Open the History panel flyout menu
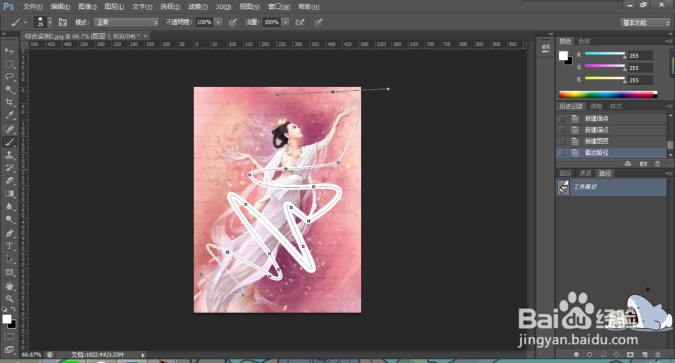The image size is (675, 363). 668,106
